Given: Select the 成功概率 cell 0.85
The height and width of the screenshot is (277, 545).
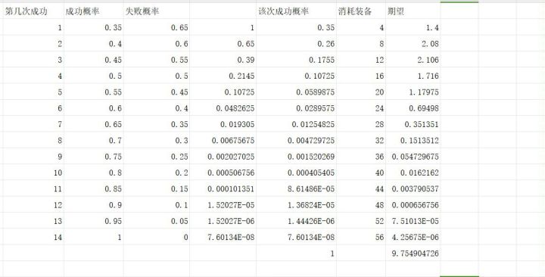Looking at the screenshot, I should (x=94, y=188).
